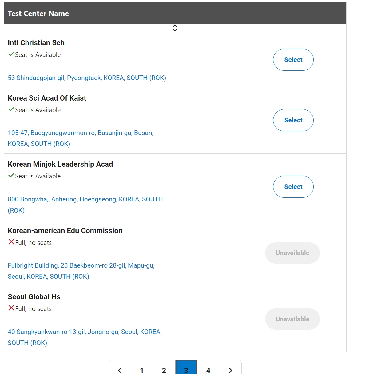Click Unavailable button for Seoul Global Hs
This screenshot has height=374, width=365.
click(x=292, y=319)
